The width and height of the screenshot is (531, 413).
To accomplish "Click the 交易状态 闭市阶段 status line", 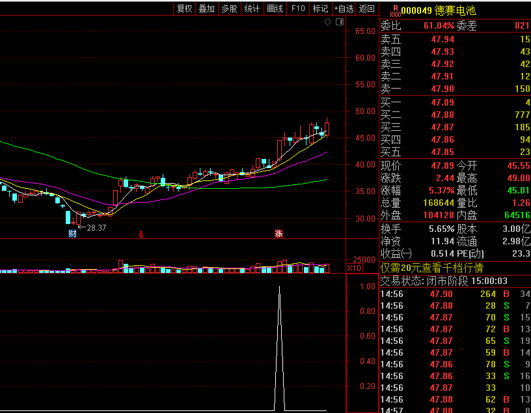I will pos(444,281).
